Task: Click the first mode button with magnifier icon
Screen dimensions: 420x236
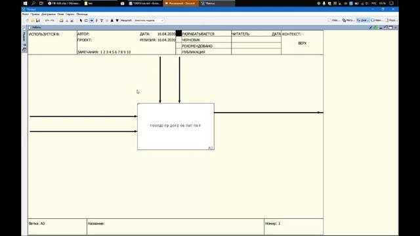Action: tap(334, 20)
